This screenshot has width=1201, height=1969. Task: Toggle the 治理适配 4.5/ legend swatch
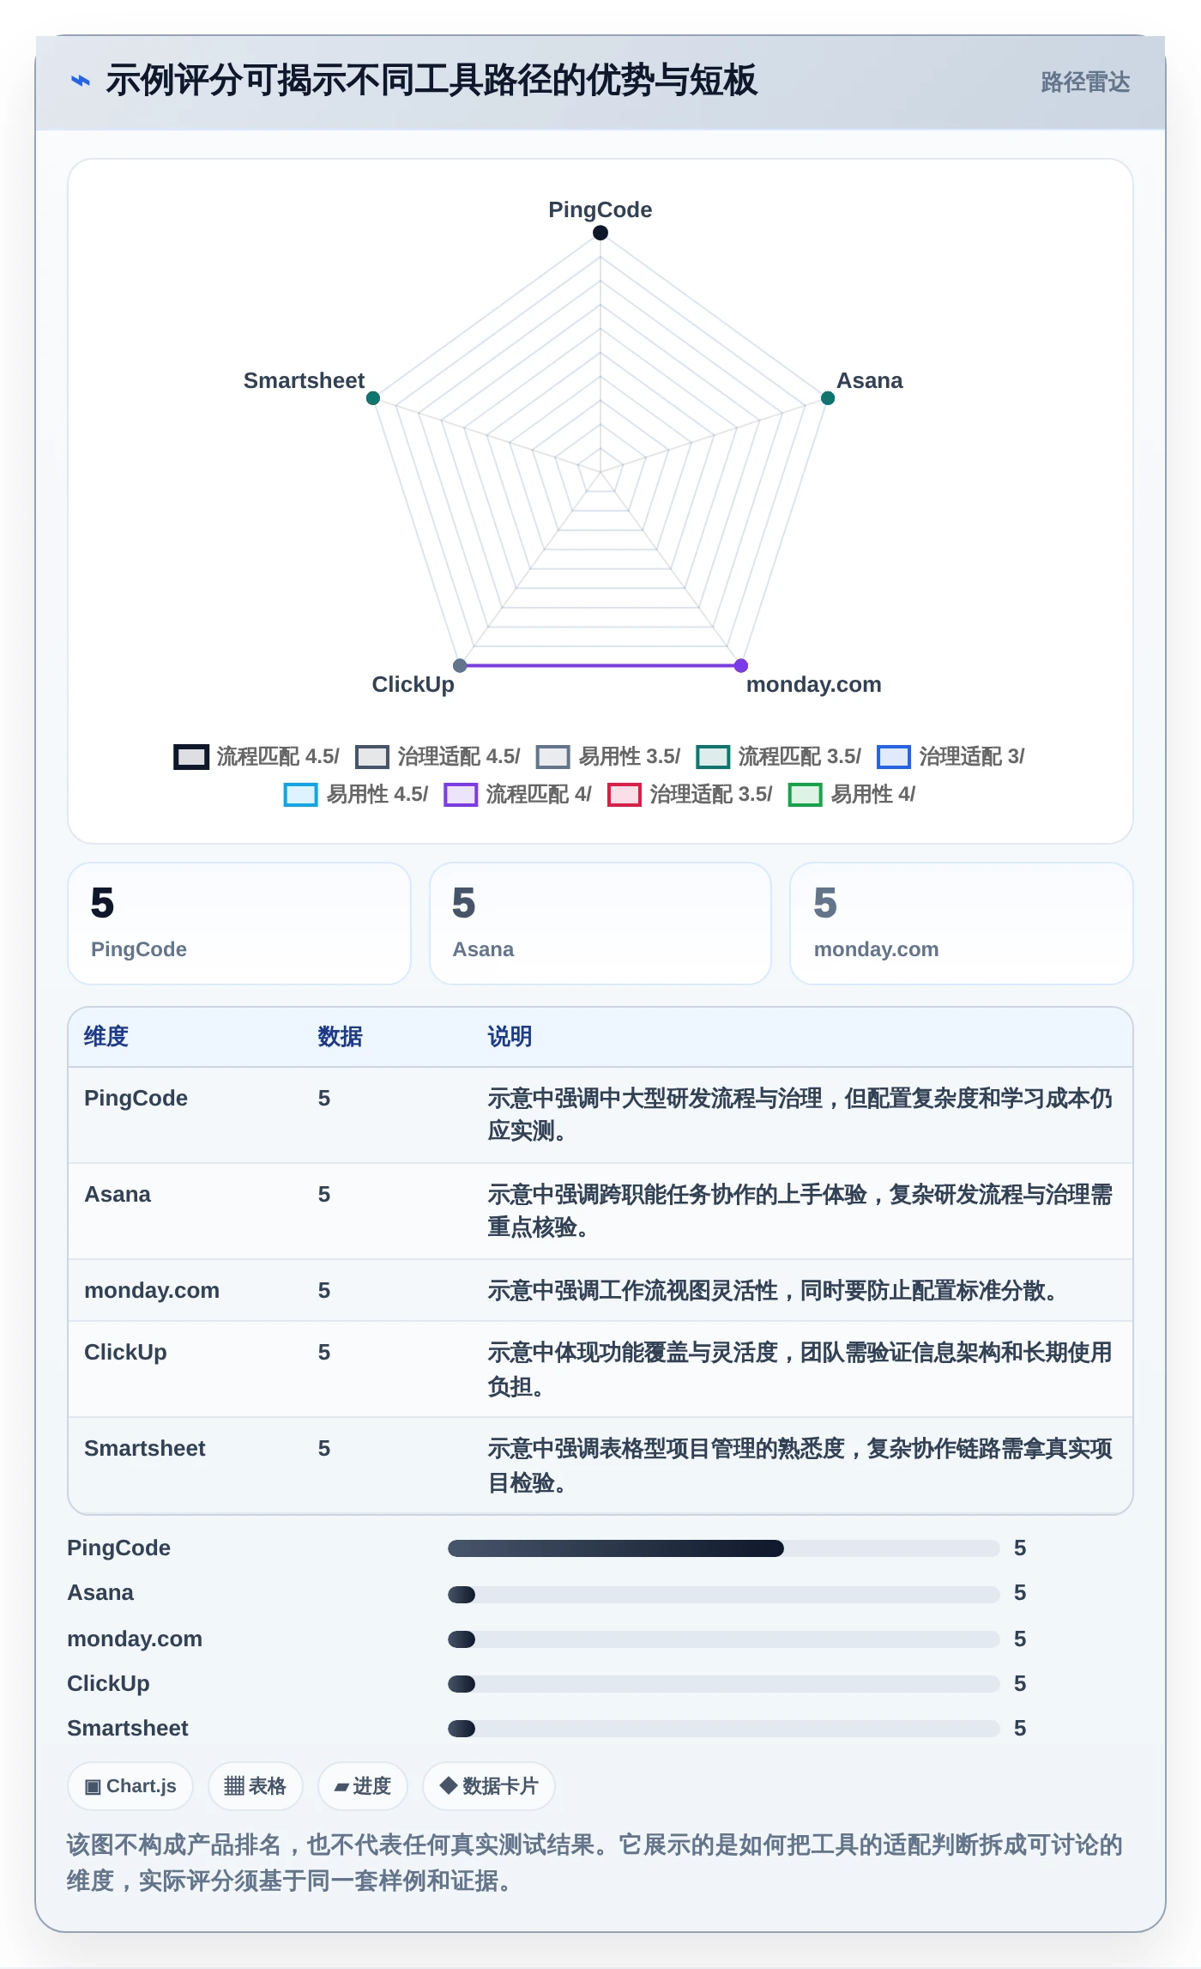coord(372,756)
